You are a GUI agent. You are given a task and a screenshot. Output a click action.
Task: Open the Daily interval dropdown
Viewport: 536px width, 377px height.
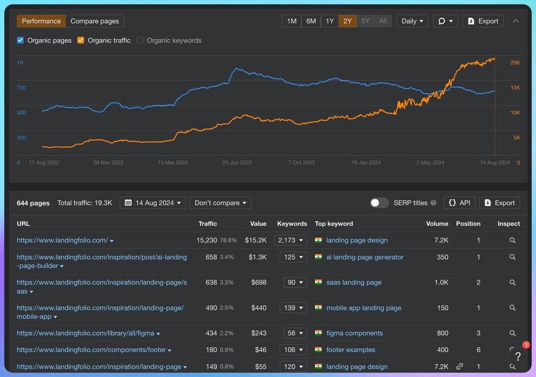pos(412,21)
